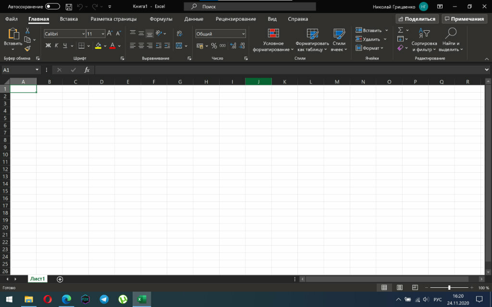The height and width of the screenshot is (307, 492).
Task: Open the Файл tab
Action: pyautogui.click(x=12, y=19)
